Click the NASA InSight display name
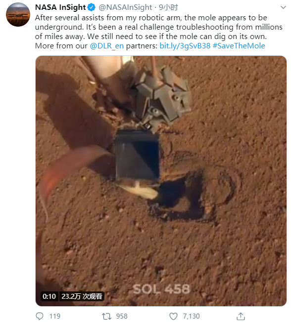 [60, 7]
